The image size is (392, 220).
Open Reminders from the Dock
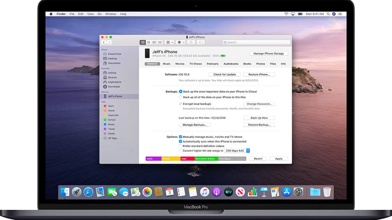point(181,192)
